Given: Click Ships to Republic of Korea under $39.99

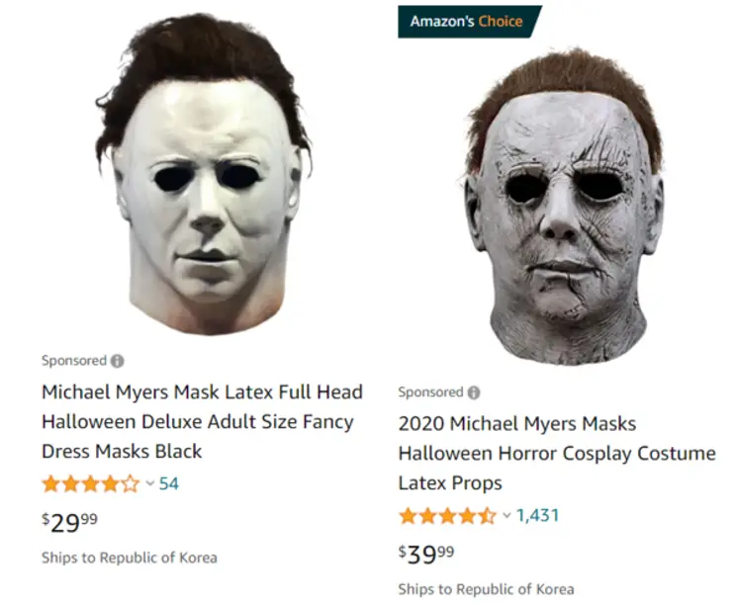Looking at the screenshot, I should 487,589.
